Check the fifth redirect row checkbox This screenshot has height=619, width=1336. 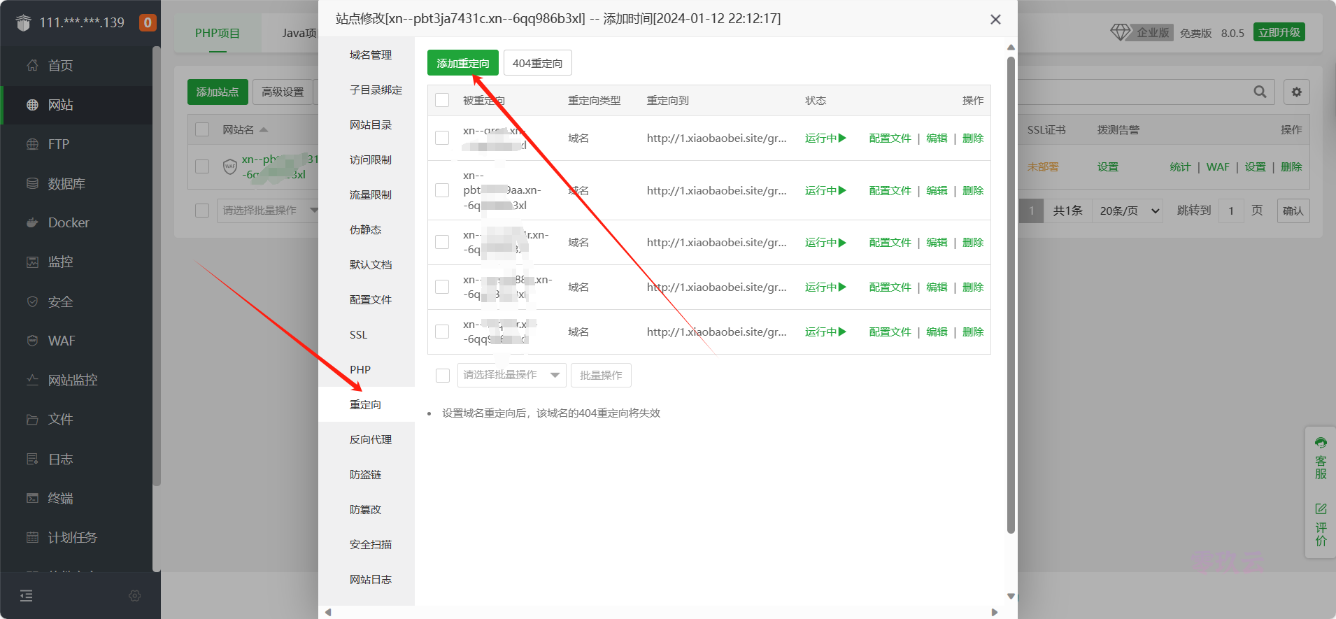442,332
